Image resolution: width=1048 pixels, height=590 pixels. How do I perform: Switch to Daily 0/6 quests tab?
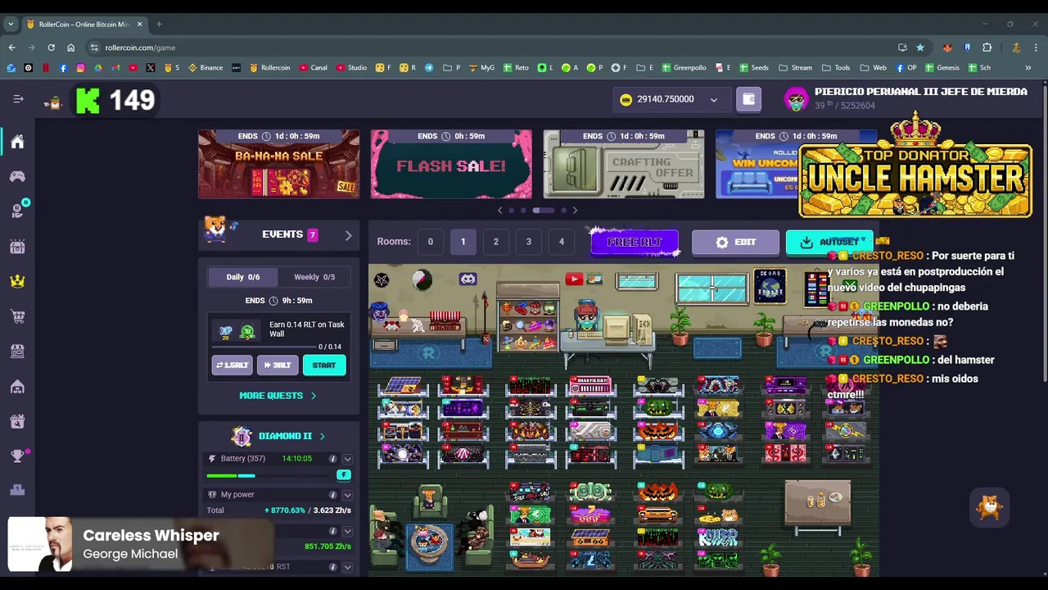(x=242, y=277)
